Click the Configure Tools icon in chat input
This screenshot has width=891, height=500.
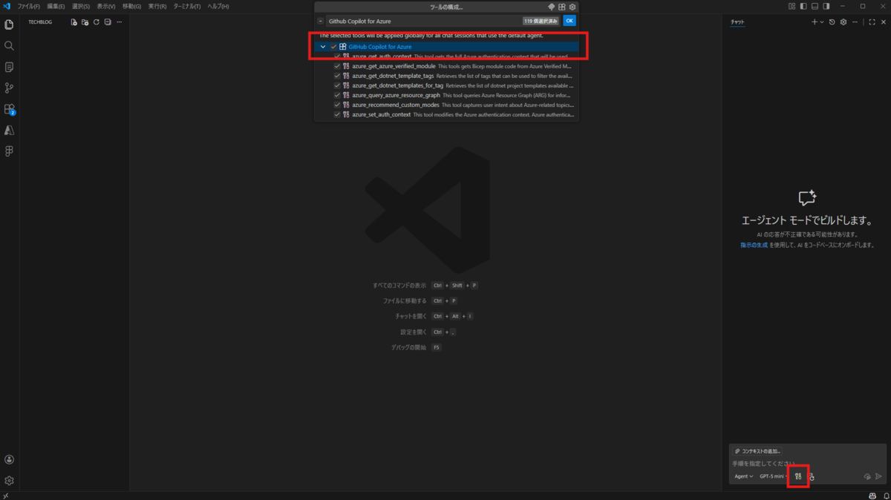798,476
